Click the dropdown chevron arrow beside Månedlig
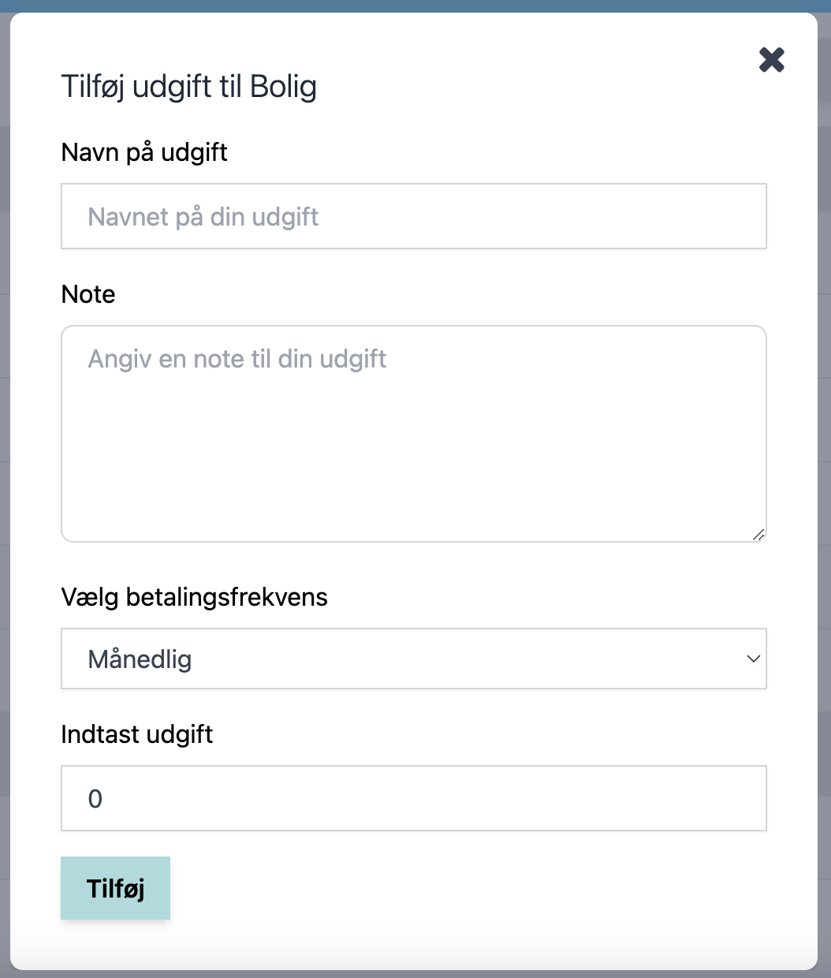The width and height of the screenshot is (831, 978). click(x=753, y=659)
